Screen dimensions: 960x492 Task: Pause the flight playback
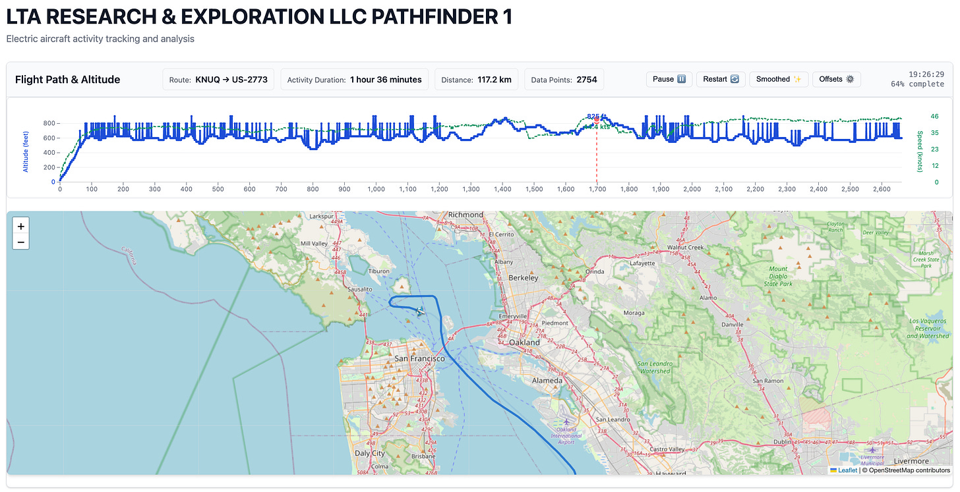tap(669, 79)
